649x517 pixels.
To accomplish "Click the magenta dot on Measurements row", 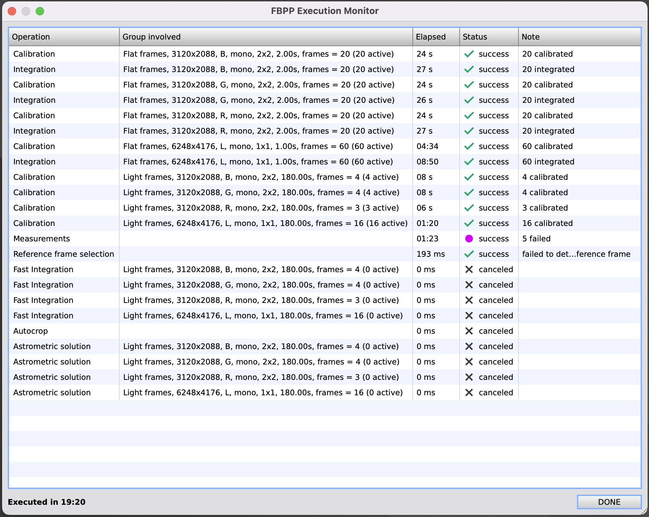I will point(469,239).
